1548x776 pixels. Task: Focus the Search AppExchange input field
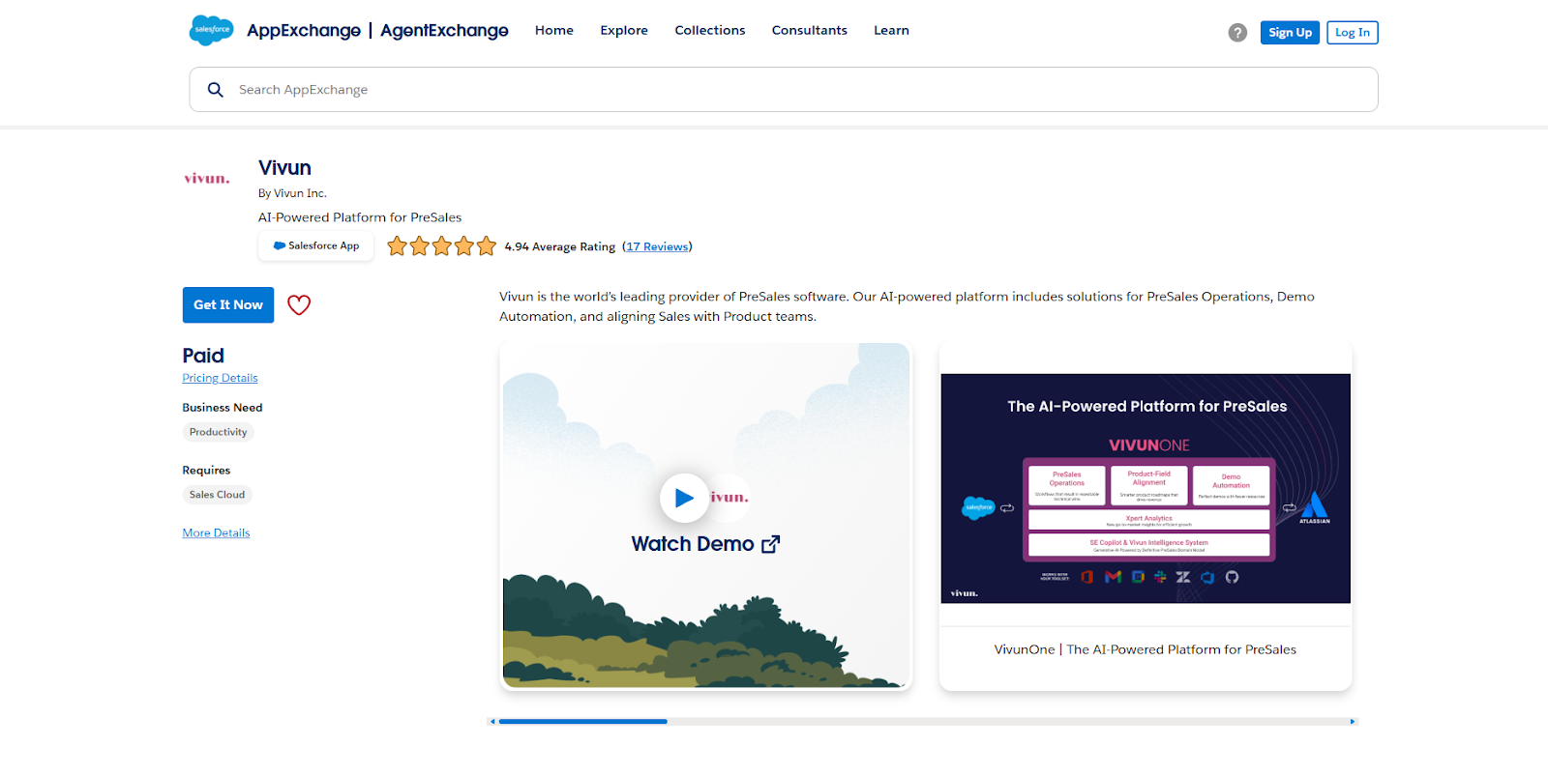pyautogui.click(x=784, y=90)
